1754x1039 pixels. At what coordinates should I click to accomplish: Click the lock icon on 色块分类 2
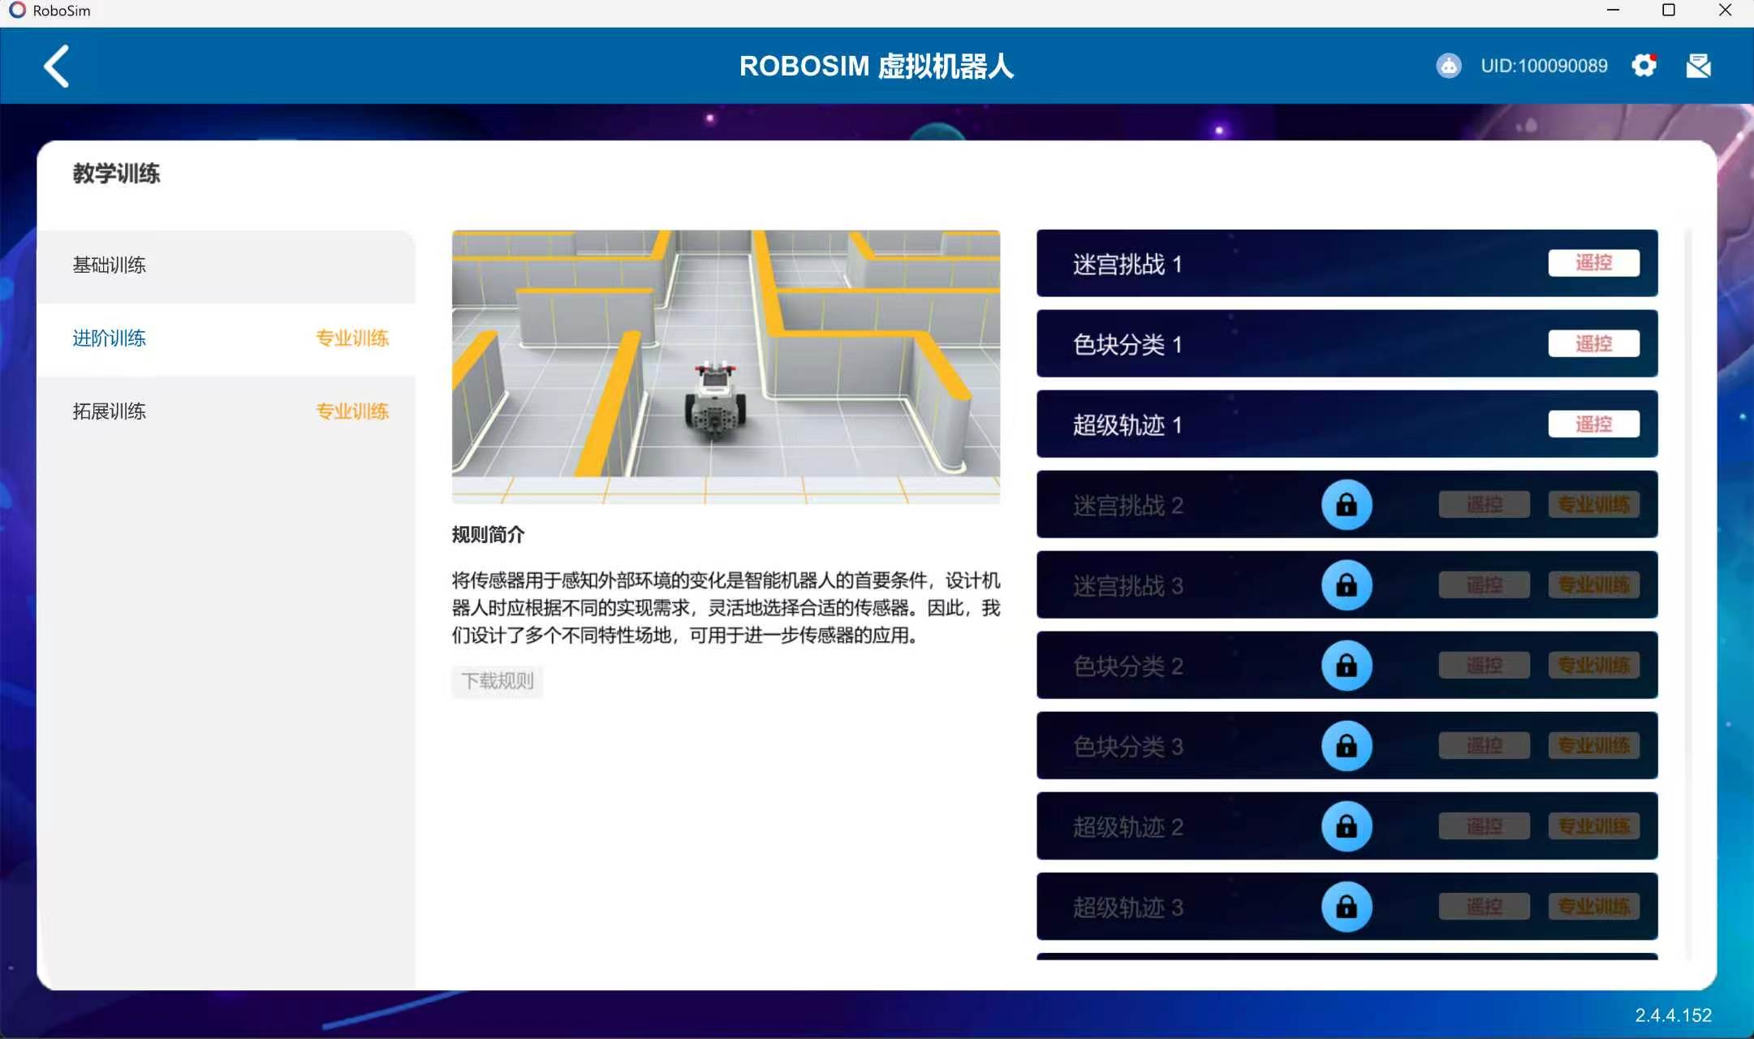coord(1347,666)
